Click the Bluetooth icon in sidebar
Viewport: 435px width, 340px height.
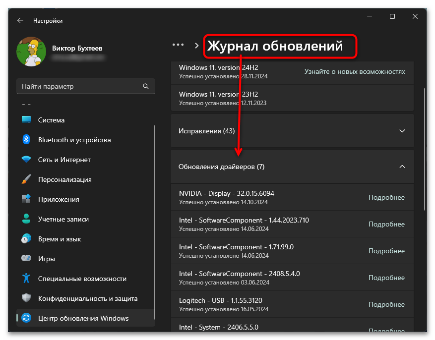tap(26, 139)
